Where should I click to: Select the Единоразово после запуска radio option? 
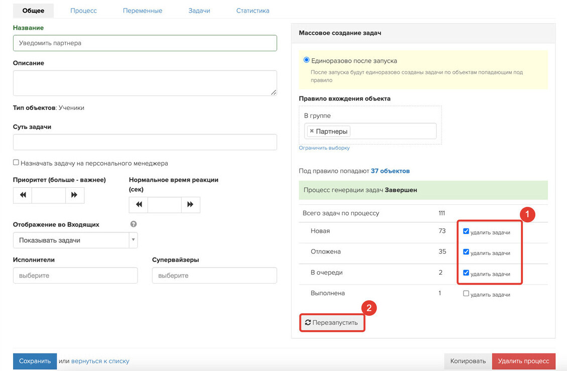tap(306, 60)
